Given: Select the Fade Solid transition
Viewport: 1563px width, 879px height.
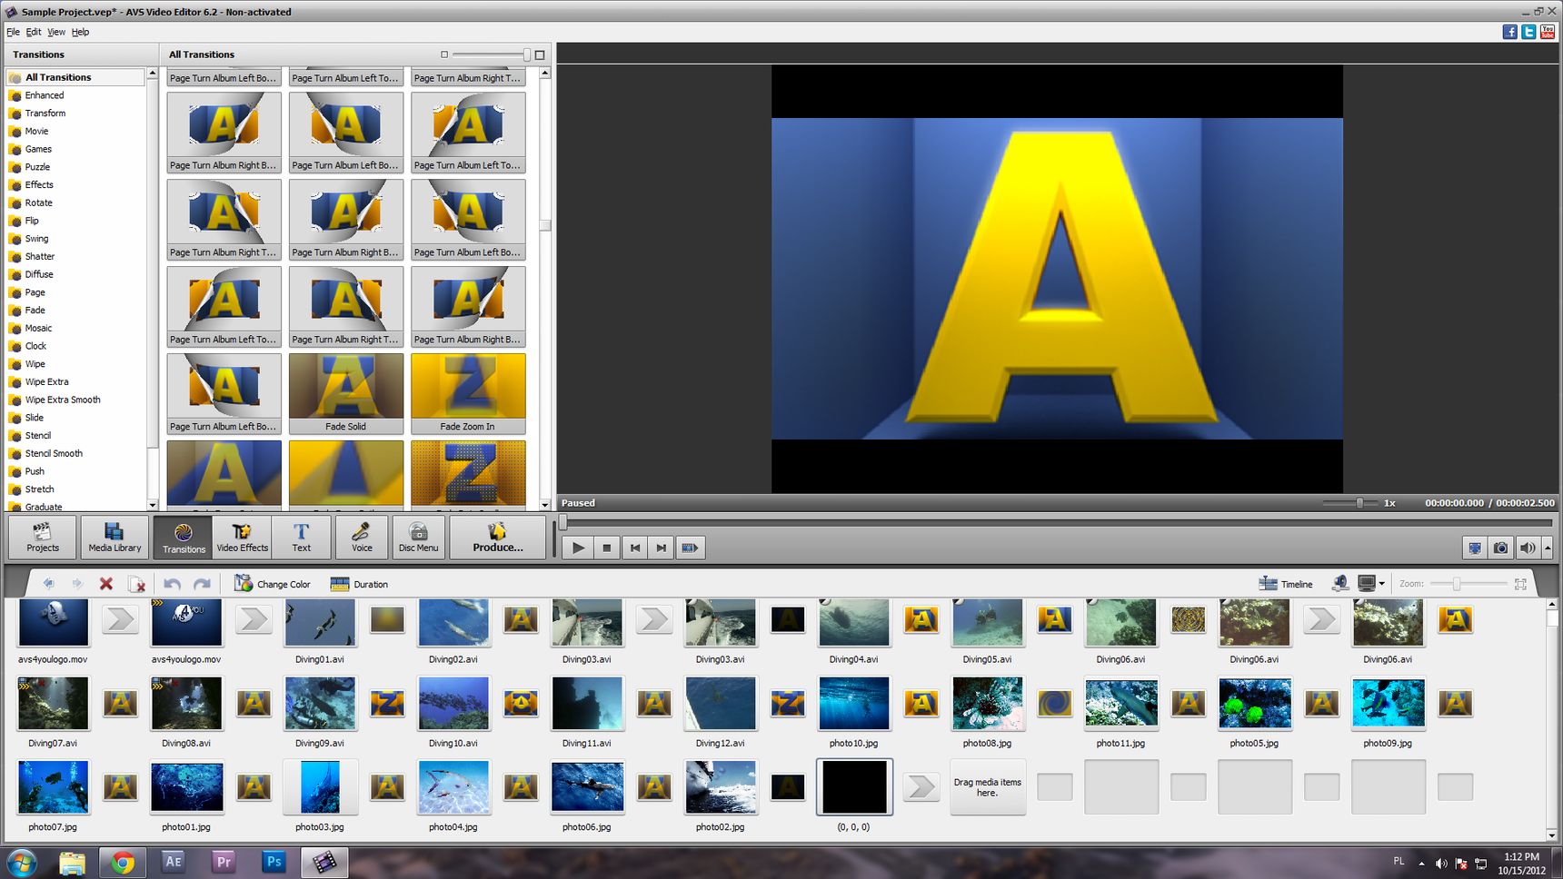Looking at the screenshot, I should coord(346,393).
